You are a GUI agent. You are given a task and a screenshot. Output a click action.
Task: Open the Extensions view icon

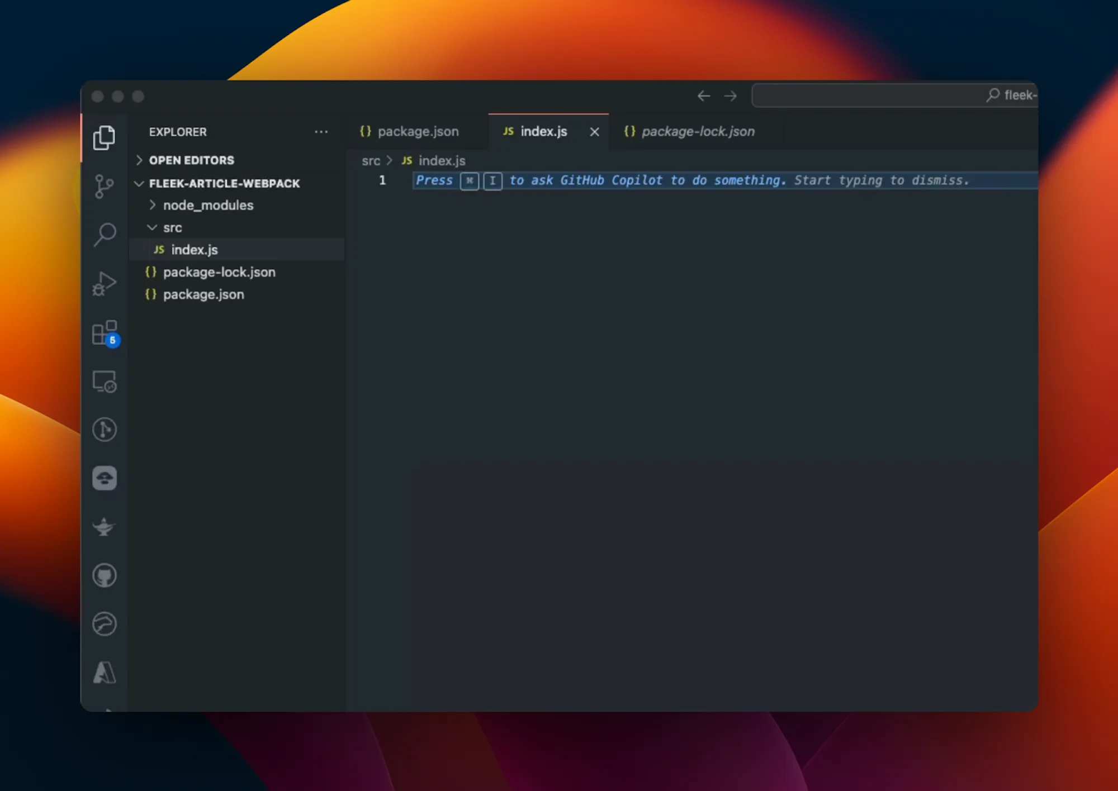click(x=104, y=333)
